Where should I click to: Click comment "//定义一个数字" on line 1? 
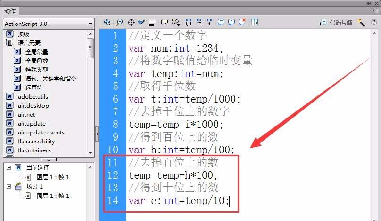168,35
